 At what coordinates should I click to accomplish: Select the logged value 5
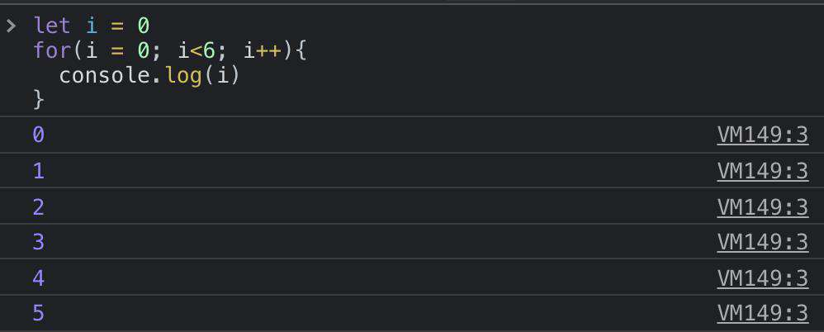coord(38,314)
